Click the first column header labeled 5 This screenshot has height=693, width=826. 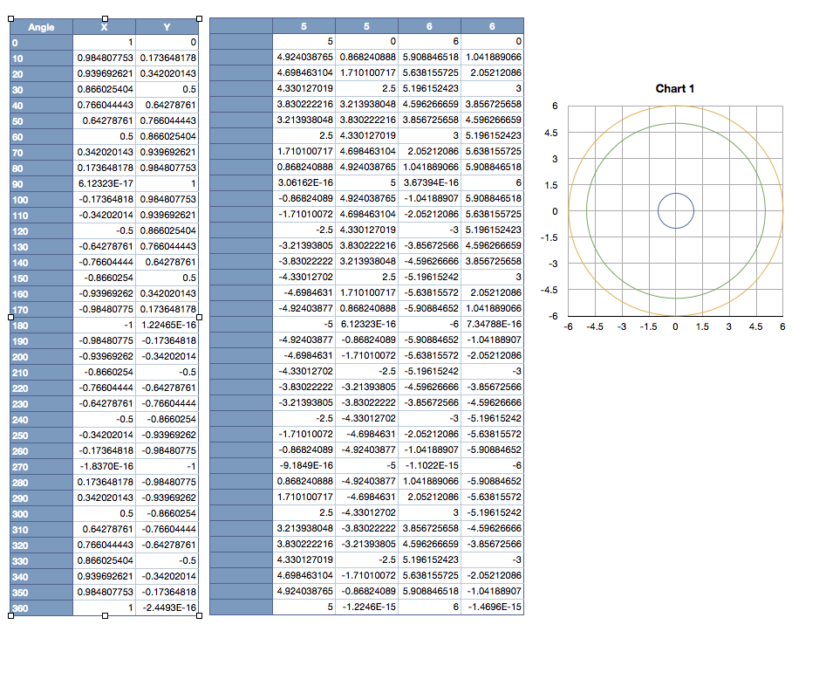(x=304, y=27)
